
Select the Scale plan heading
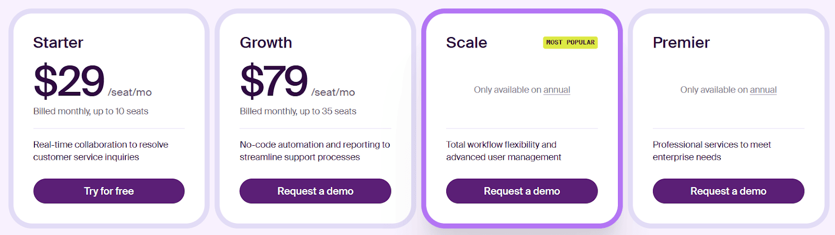coord(467,42)
